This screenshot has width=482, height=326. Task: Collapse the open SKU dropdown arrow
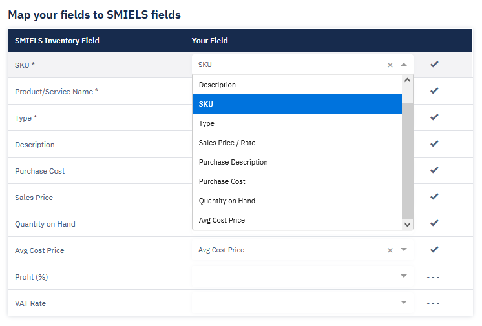coord(404,65)
